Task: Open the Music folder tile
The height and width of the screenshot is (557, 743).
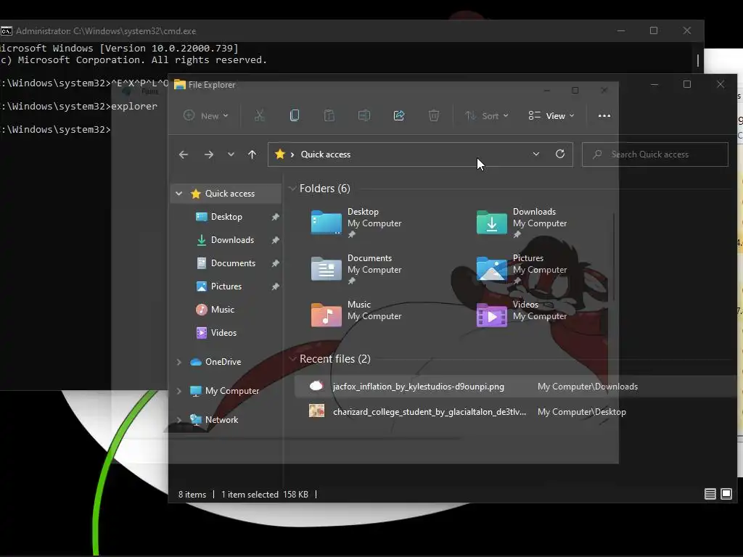Action: pos(356,315)
